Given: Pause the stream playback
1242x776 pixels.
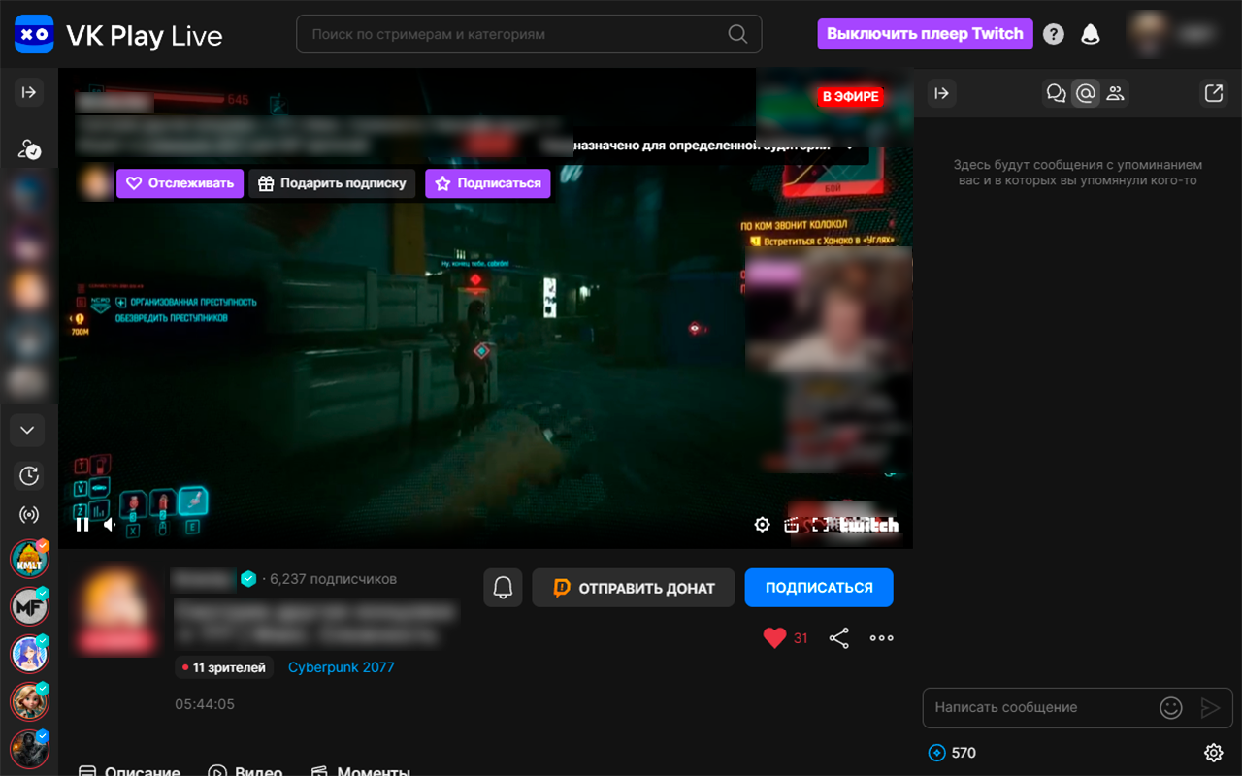Looking at the screenshot, I should 82,525.
